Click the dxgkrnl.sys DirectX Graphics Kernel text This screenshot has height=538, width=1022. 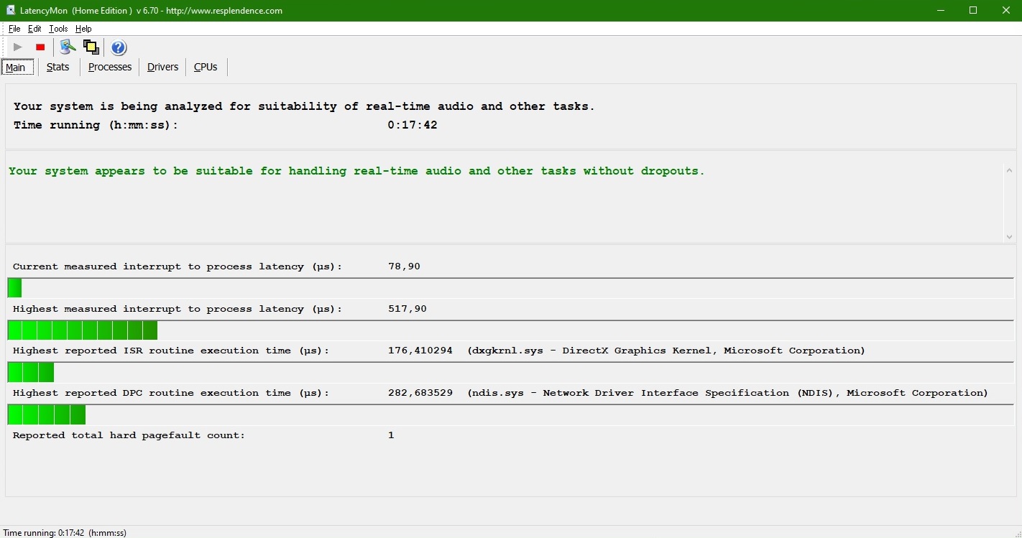click(x=666, y=351)
